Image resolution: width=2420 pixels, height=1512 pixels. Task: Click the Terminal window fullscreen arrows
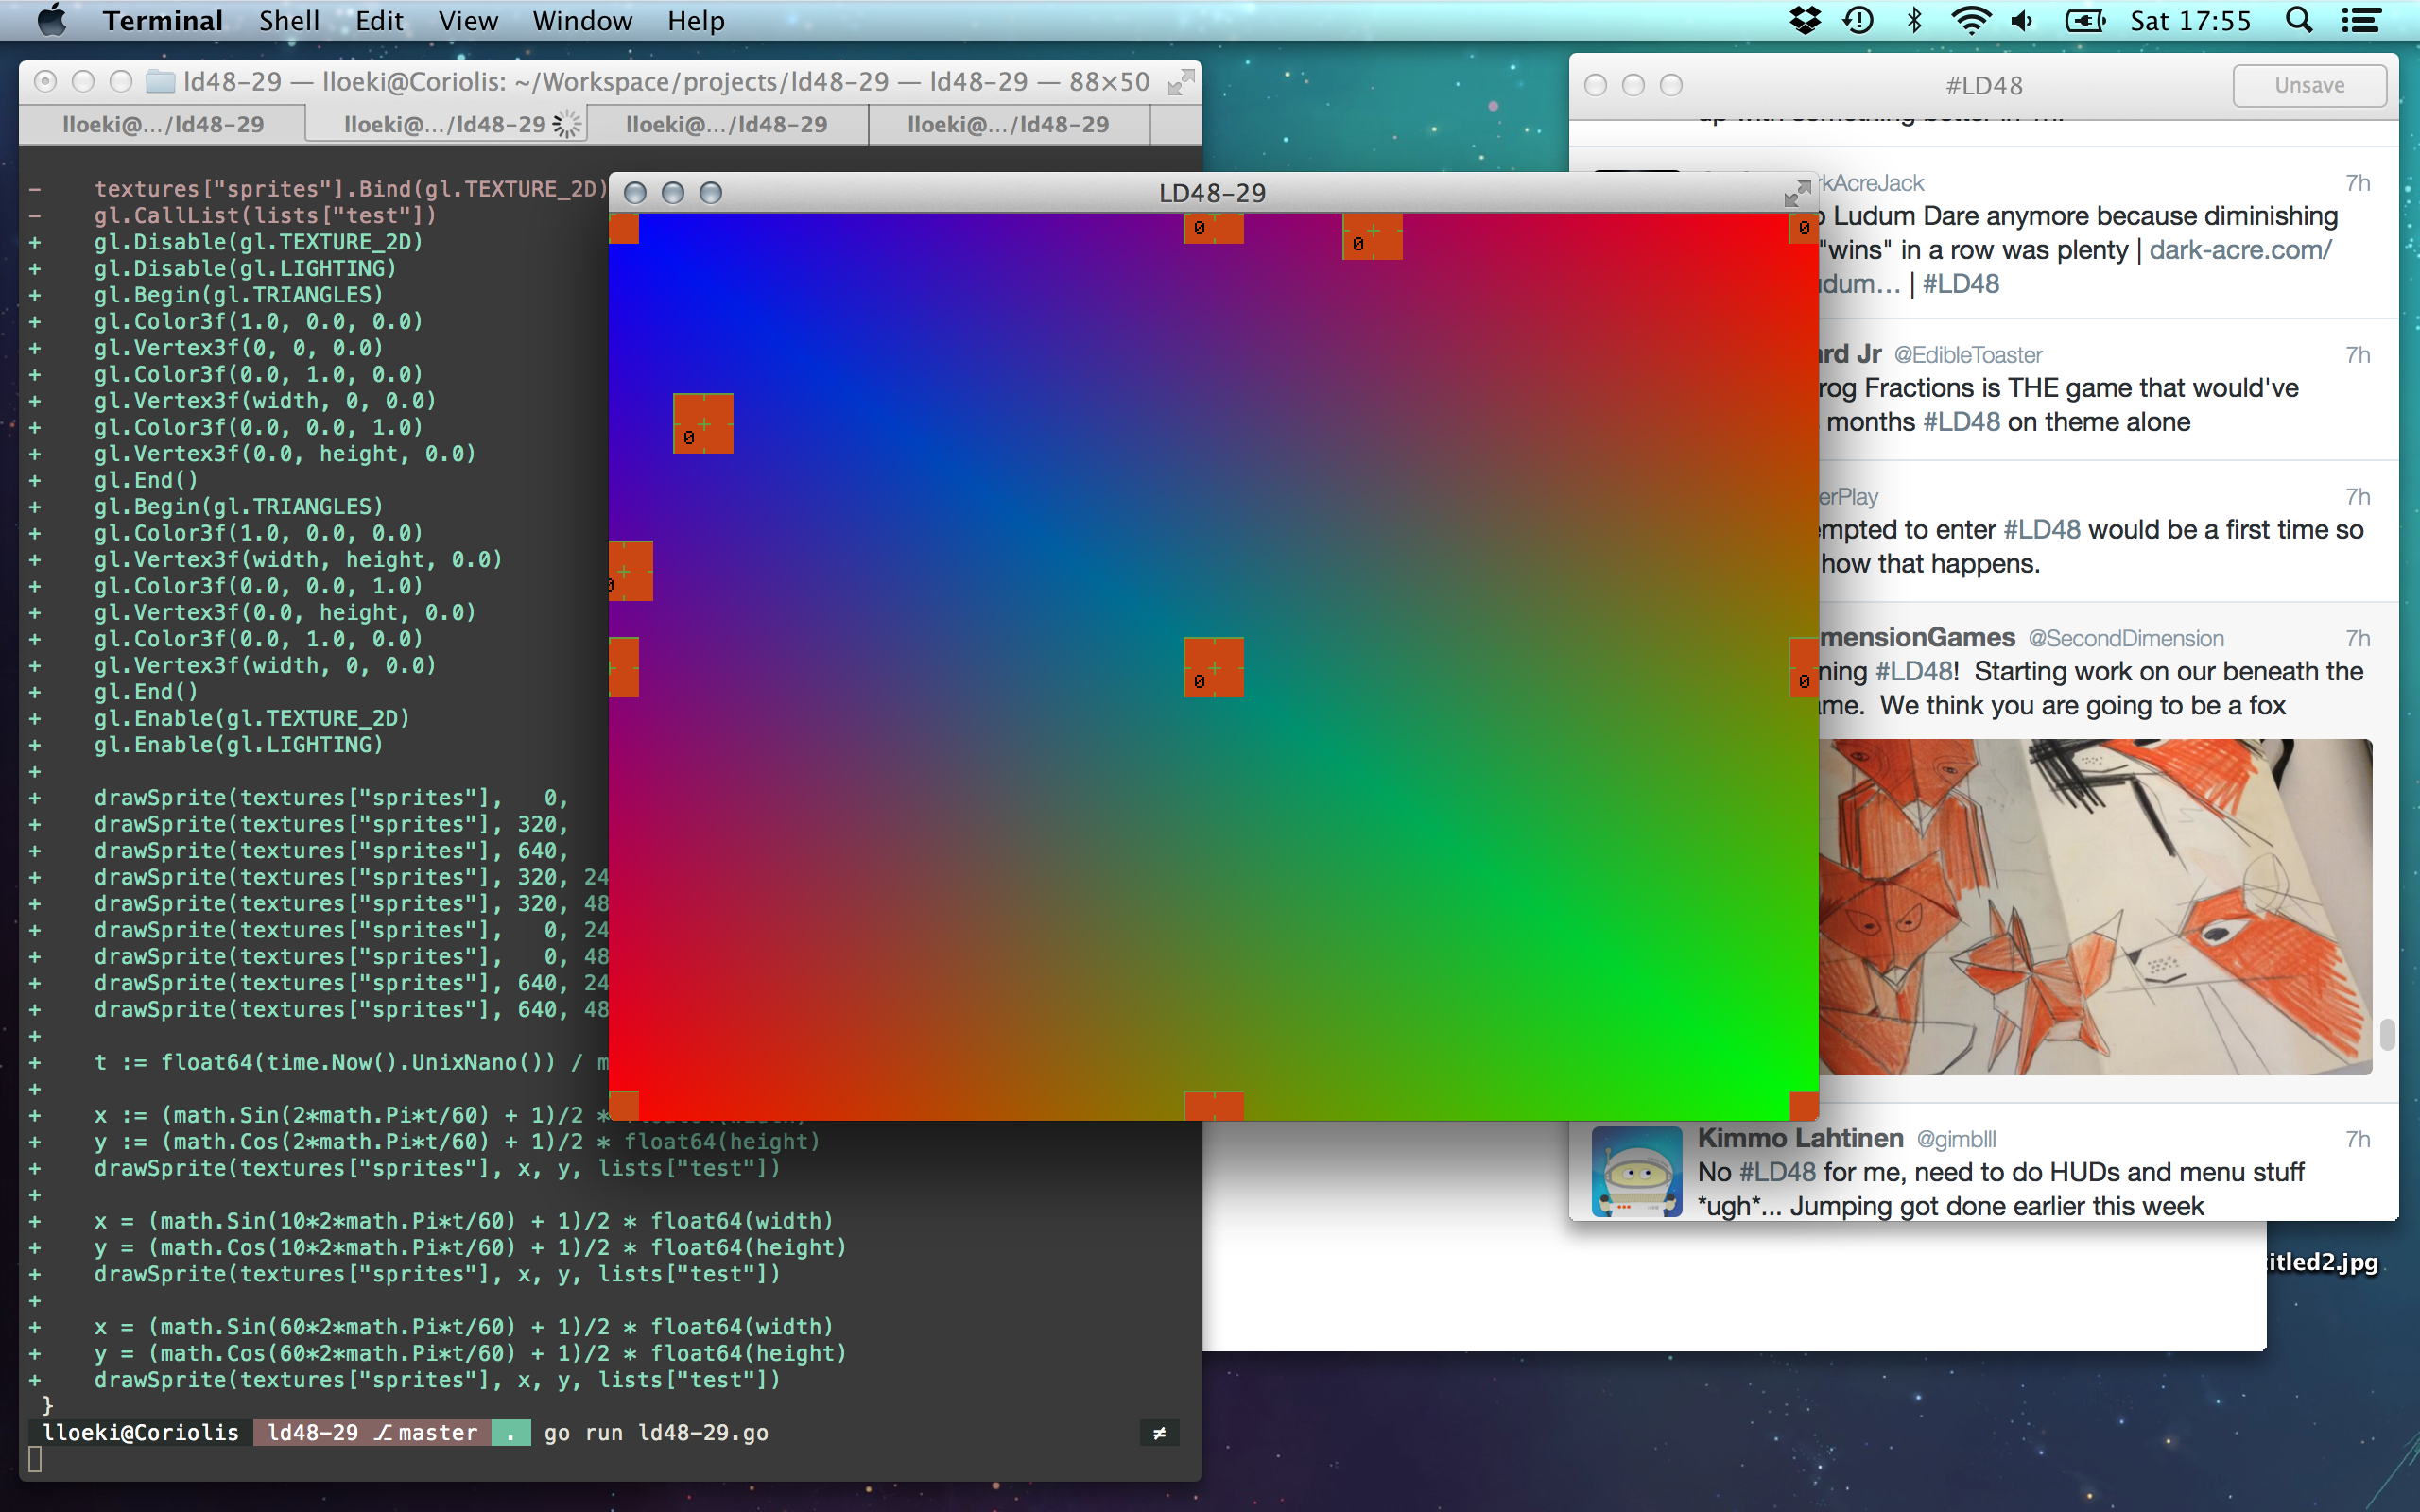pyautogui.click(x=1181, y=82)
